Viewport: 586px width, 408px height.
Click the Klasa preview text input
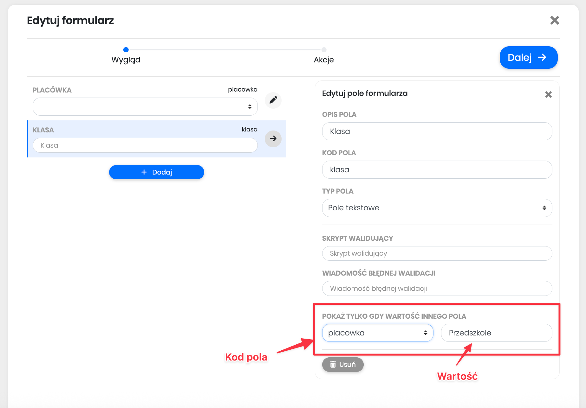(145, 145)
